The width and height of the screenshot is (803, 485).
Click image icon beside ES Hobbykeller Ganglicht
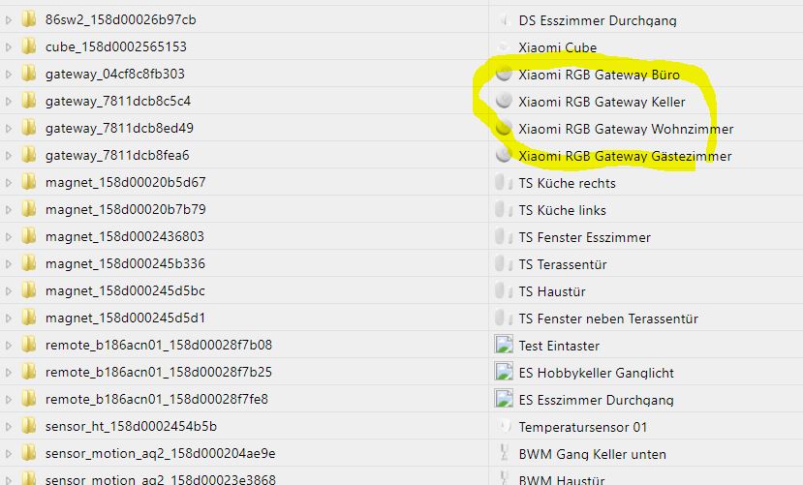pyautogui.click(x=504, y=372)
